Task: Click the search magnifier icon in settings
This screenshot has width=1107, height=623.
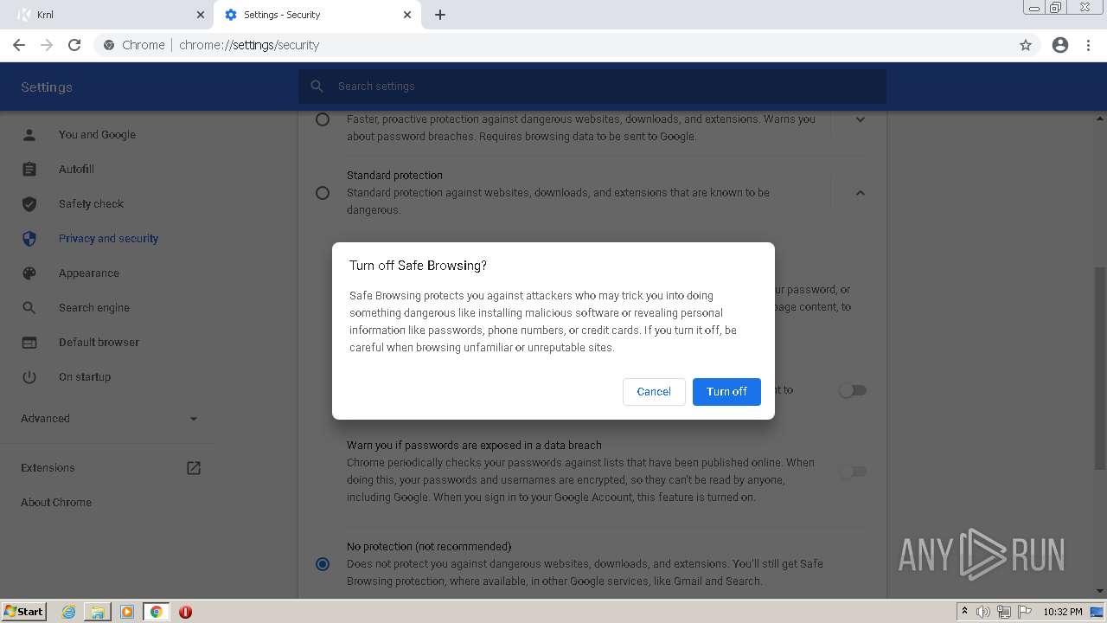Action: (317, 87)
